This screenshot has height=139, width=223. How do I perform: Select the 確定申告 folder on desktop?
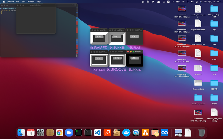point(214,84)
